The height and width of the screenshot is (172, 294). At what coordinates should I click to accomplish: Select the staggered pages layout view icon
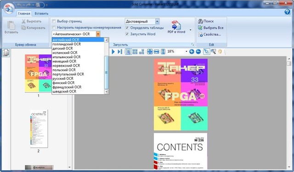click(x=141, y=51)
